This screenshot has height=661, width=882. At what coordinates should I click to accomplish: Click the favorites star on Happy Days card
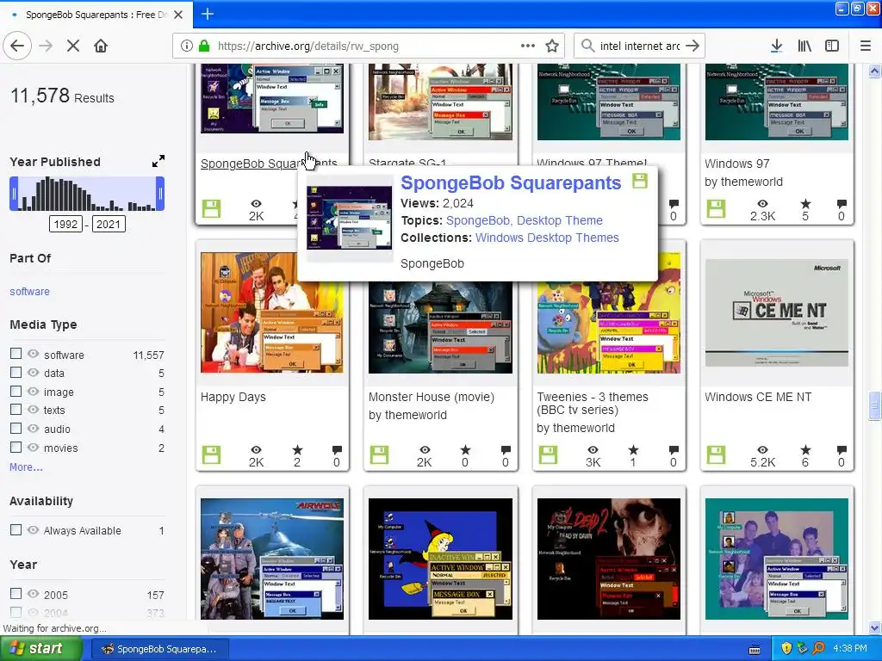coord(297,449)
